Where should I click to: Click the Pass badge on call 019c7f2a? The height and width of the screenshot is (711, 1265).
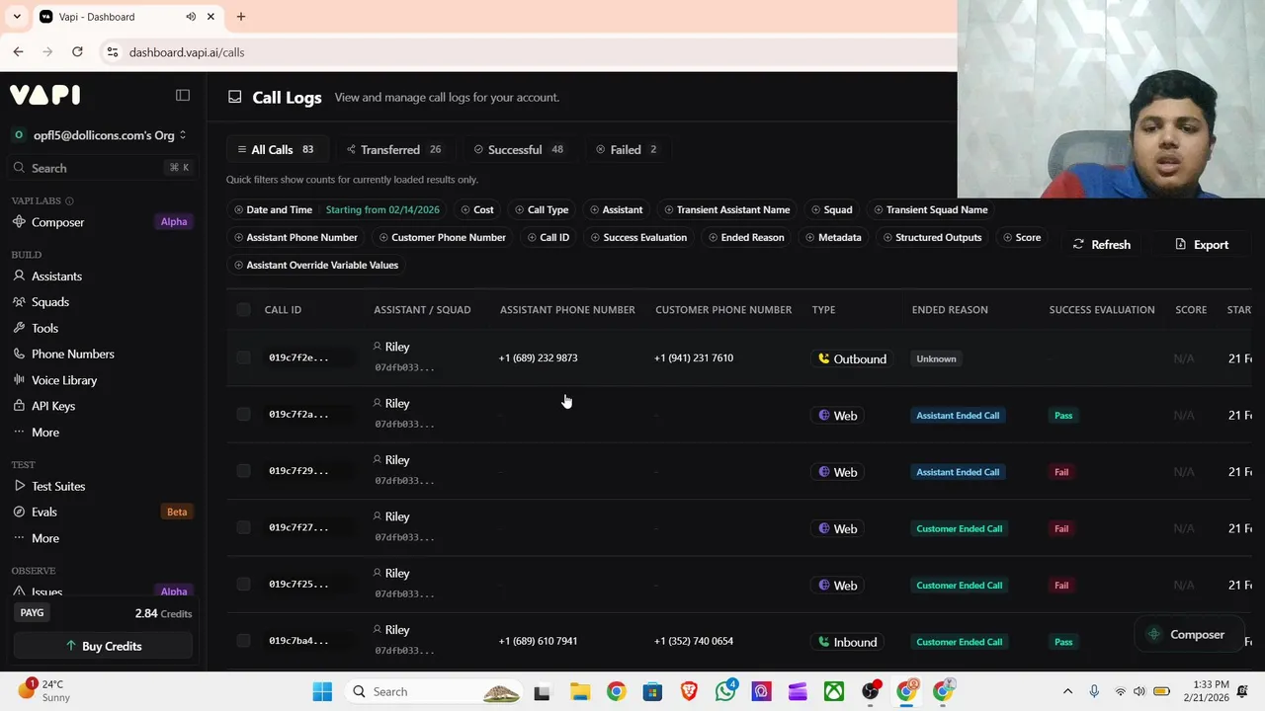coord(1063,416)
